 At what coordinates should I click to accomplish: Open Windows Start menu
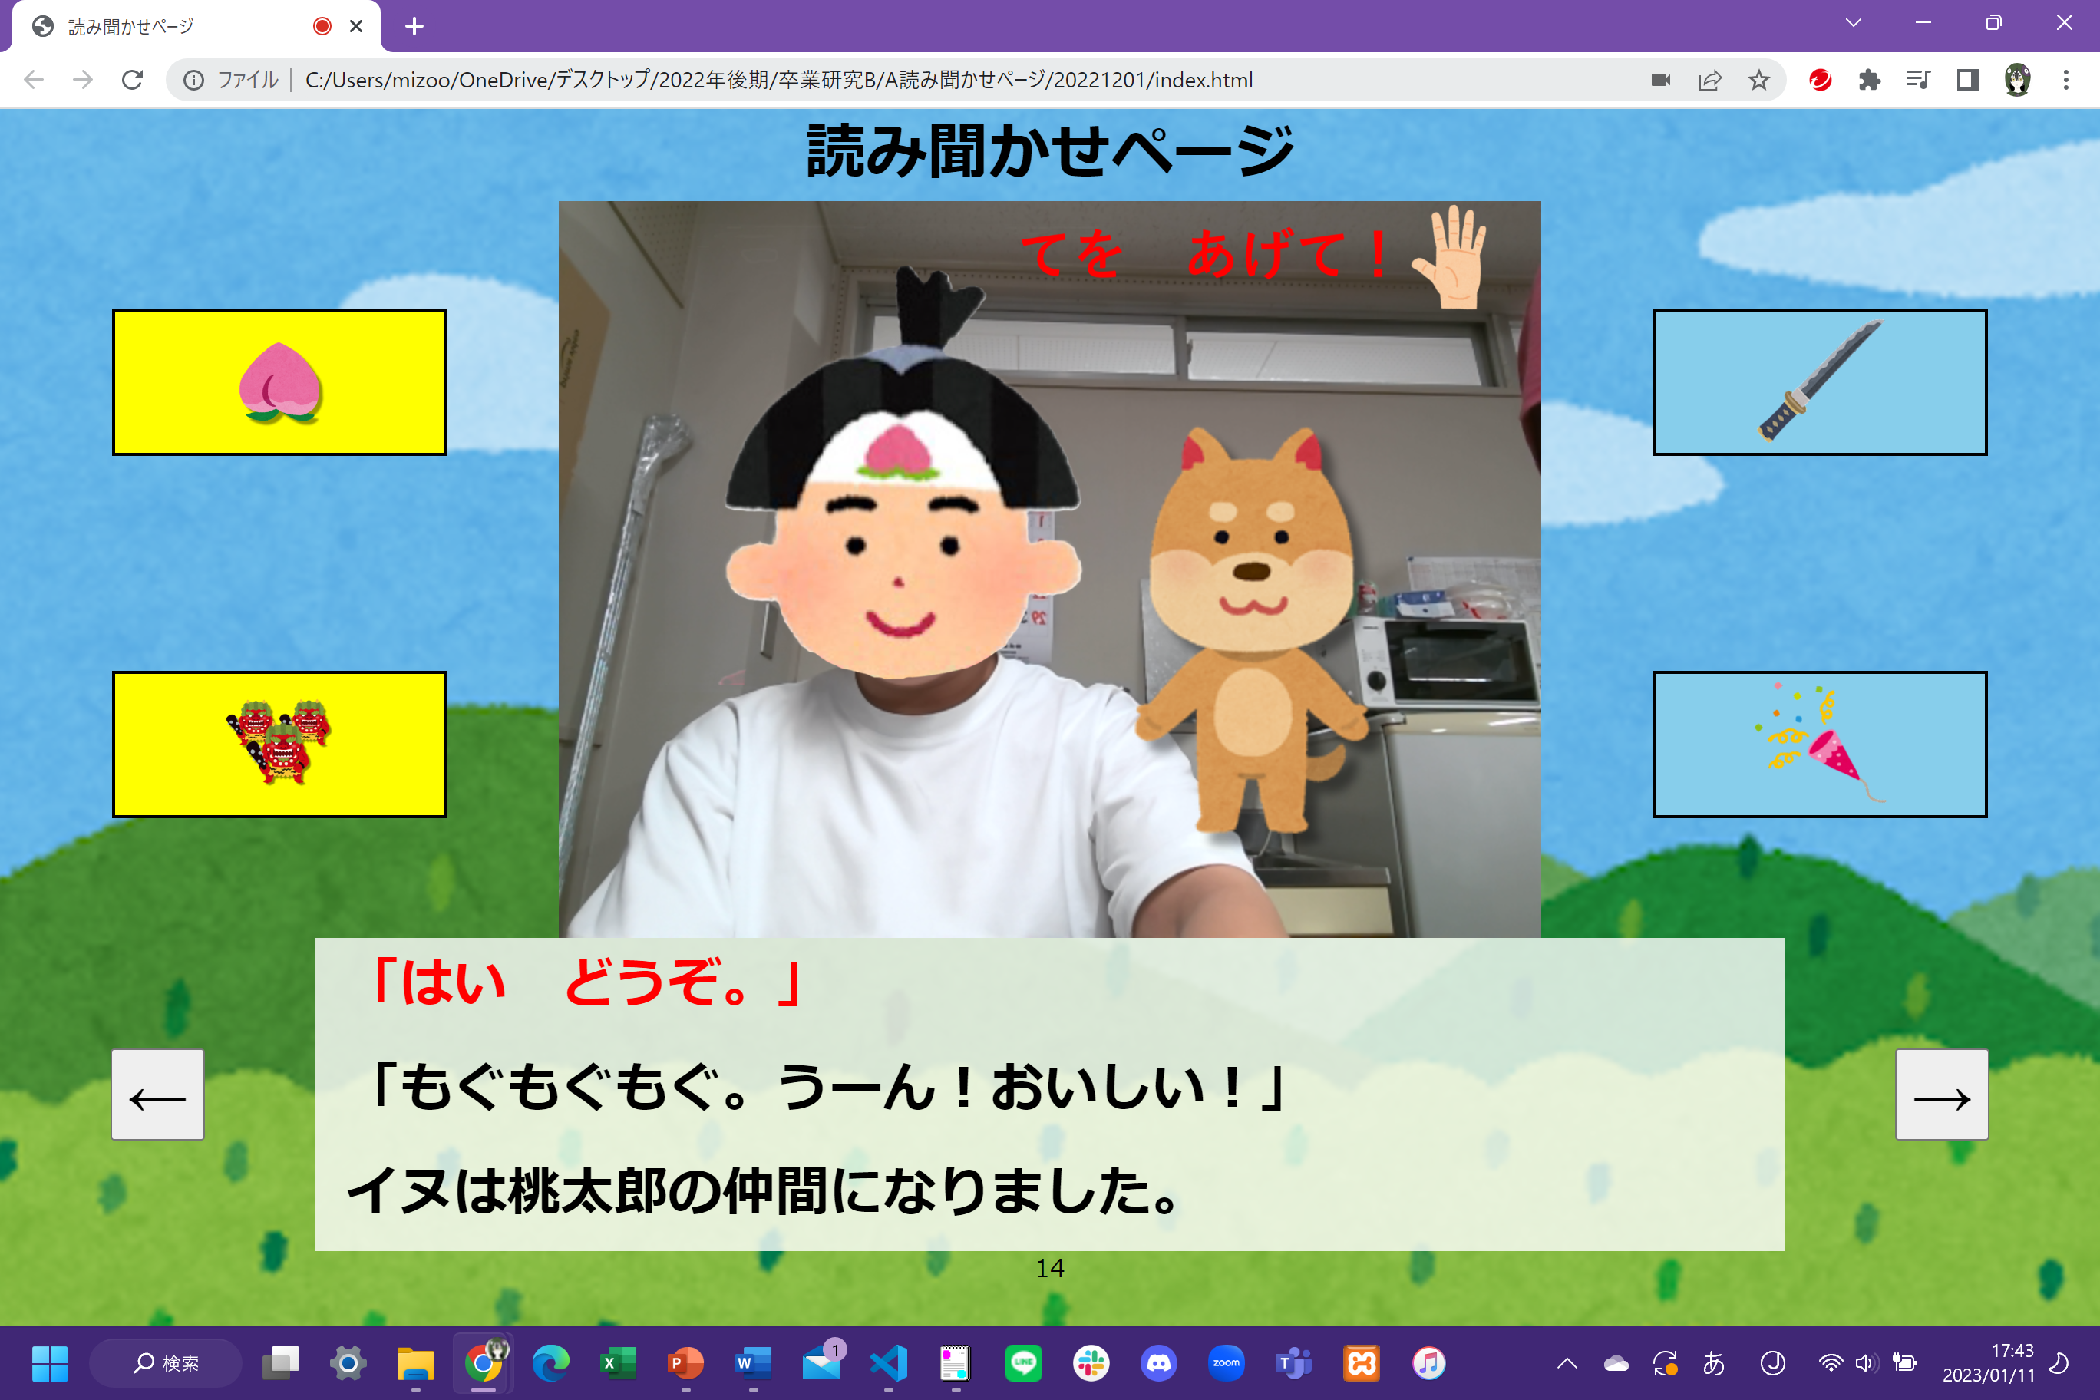[49, 1363]
